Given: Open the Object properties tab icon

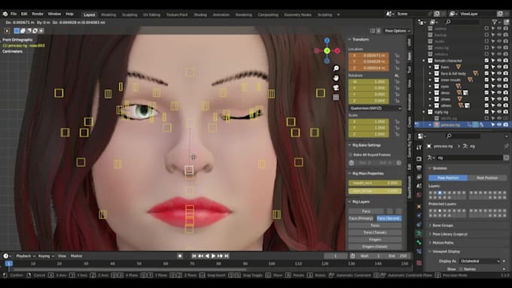Looking at the screenshot, I should (x=419, y=206).
